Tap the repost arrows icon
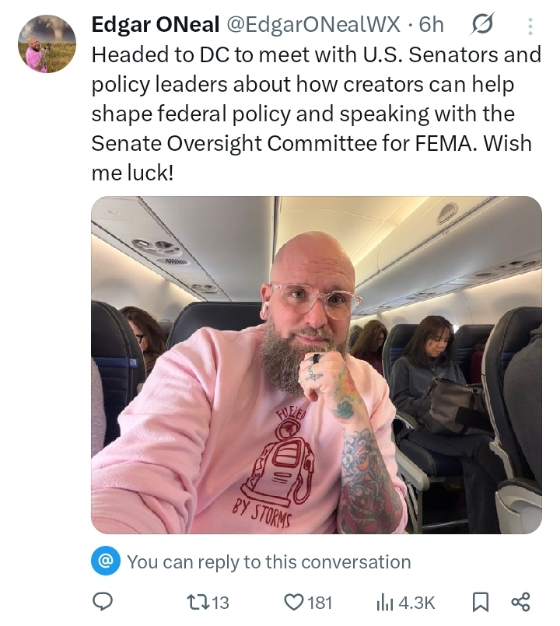 (x=198, y=602)
